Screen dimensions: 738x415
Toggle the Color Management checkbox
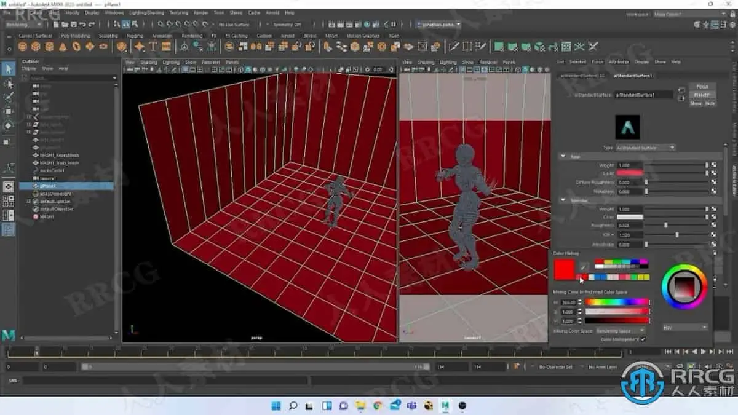pos(643,339)
